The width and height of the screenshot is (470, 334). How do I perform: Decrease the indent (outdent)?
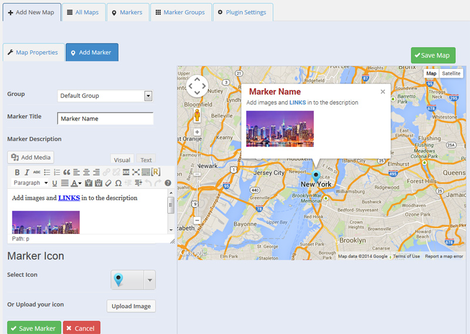click(x=128, y=183)
